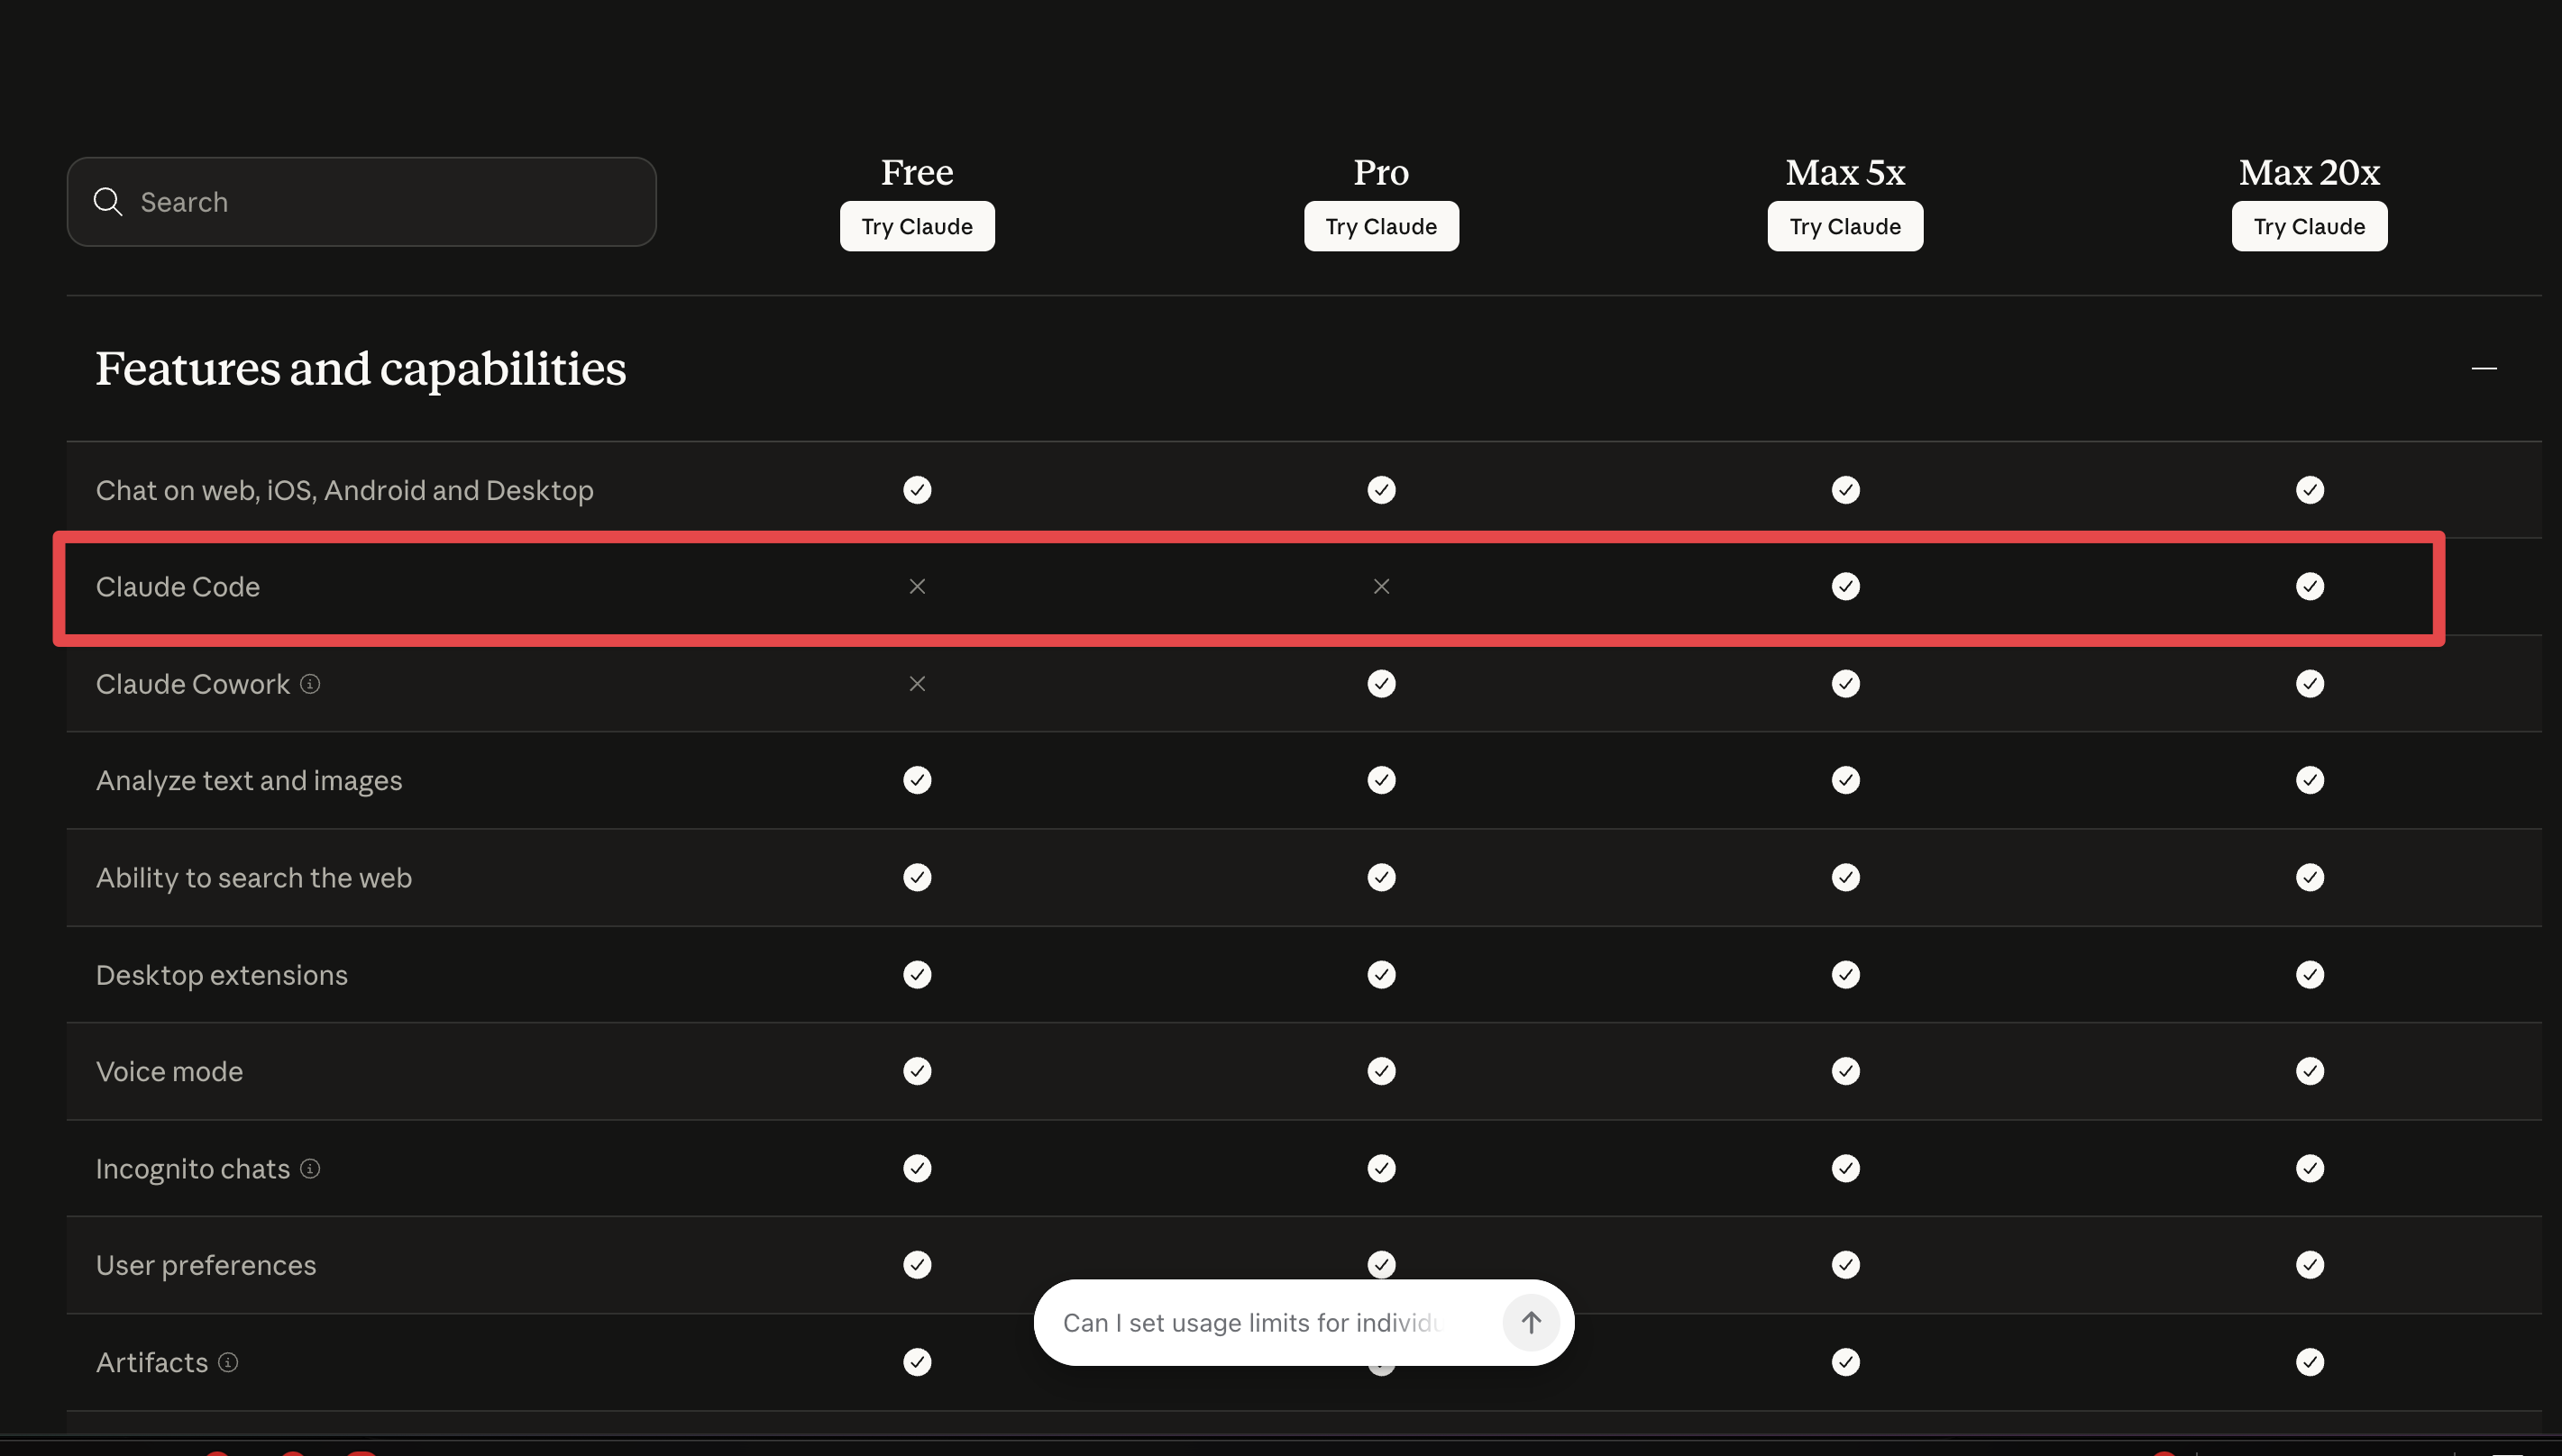The width and height of the screenshot is (2562, 1456).
Task: Submit the question with arrow button
Action: pyautogui.click(x=1530, y=1322)
